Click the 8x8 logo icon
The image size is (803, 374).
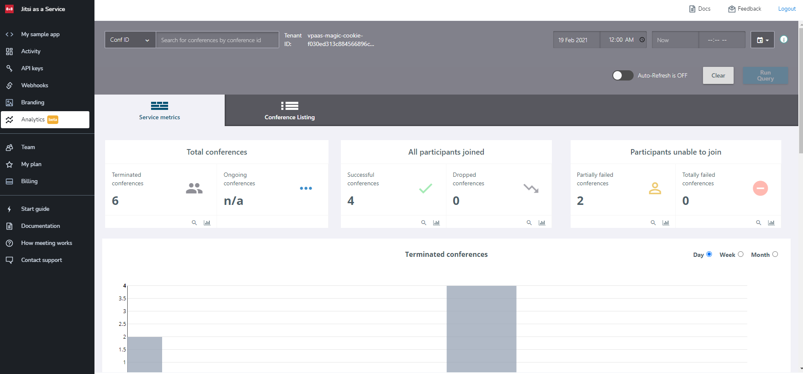9,9
